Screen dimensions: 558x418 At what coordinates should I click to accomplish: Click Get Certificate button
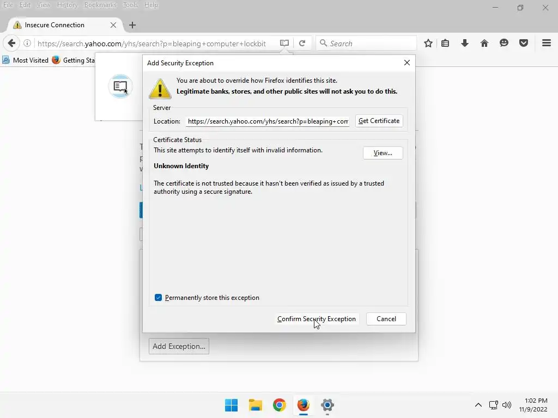tap(379, 121)
